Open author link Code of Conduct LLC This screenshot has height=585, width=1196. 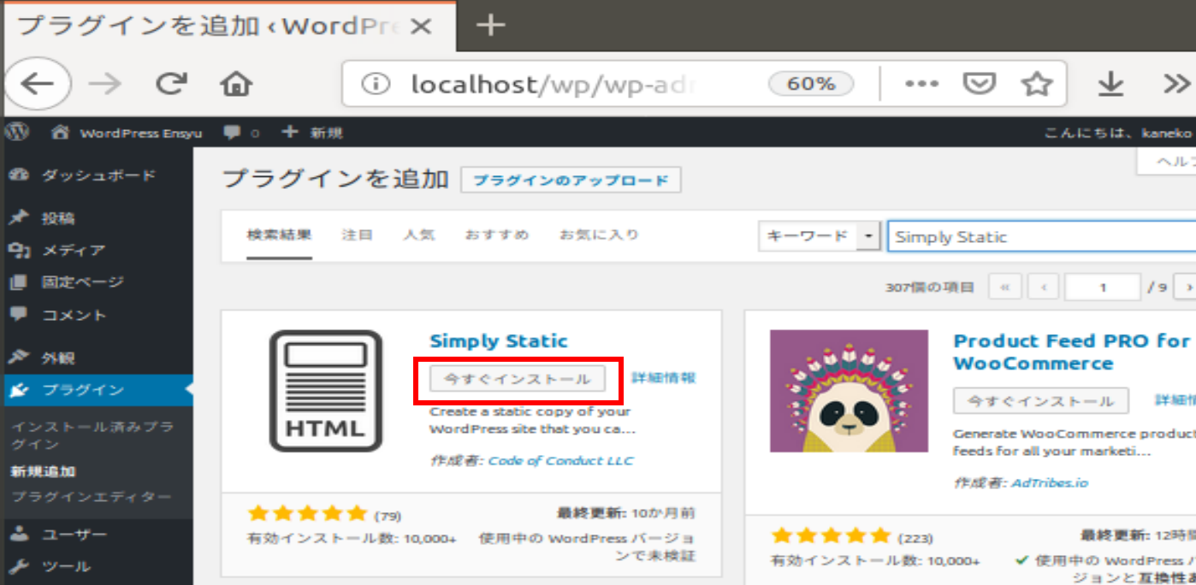561,461
